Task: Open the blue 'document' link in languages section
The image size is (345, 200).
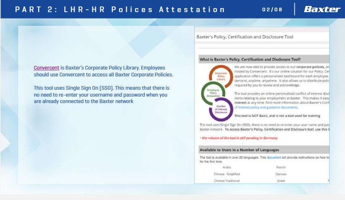Action: (274, 158)
